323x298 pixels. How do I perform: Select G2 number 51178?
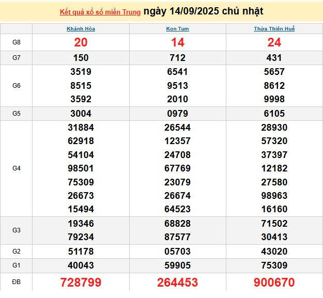(x=81, y=252)
